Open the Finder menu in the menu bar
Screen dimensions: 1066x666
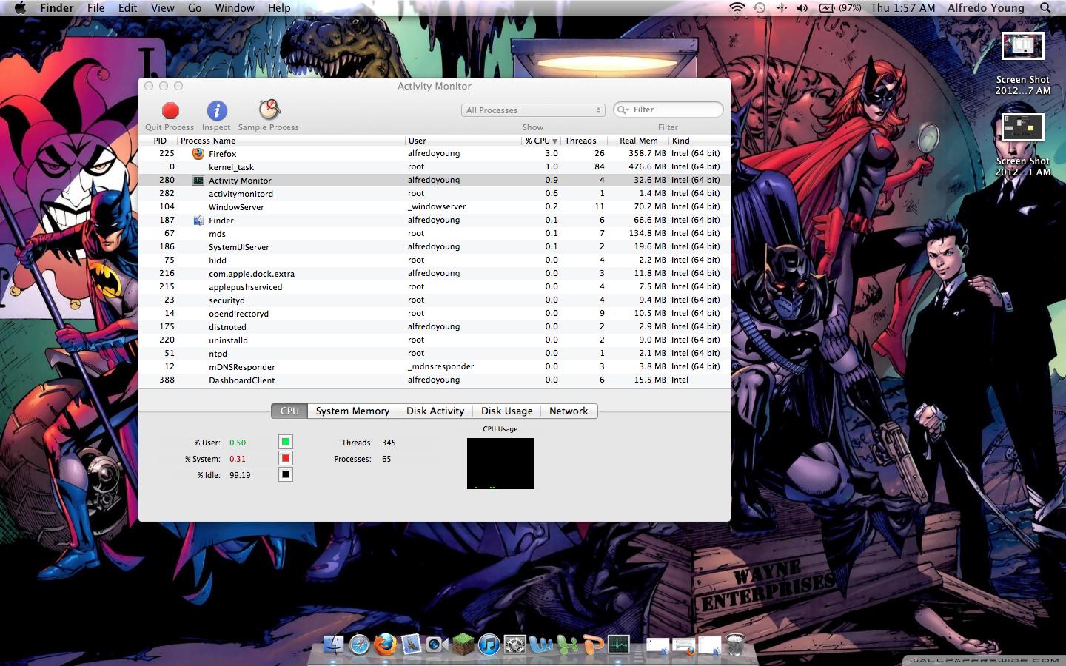pyautogui.click(x=56, y=7)
